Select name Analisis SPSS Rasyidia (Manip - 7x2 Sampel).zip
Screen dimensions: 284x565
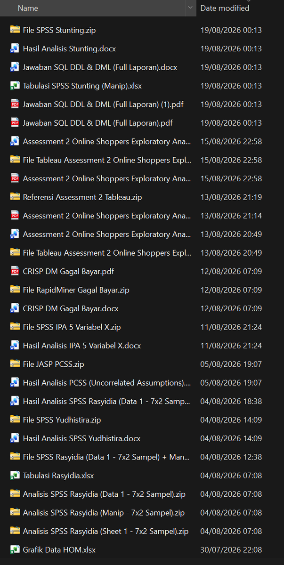tap(104, 513)
